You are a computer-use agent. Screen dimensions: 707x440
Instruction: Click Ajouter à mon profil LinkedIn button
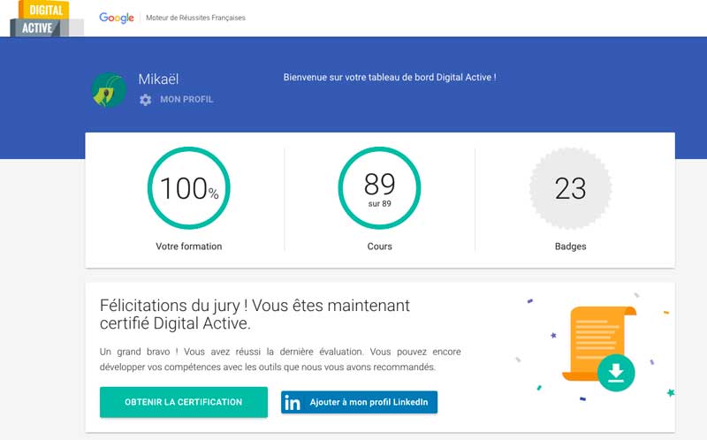[360, 402]
